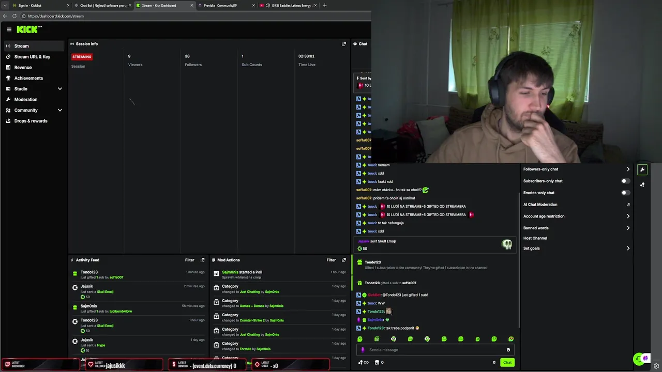Screen dimensions: 662x372
Task: Open the emoji picker in message box
Action: pos(508,350)
